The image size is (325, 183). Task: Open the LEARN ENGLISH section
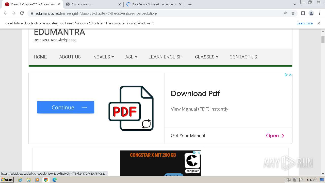165,57
